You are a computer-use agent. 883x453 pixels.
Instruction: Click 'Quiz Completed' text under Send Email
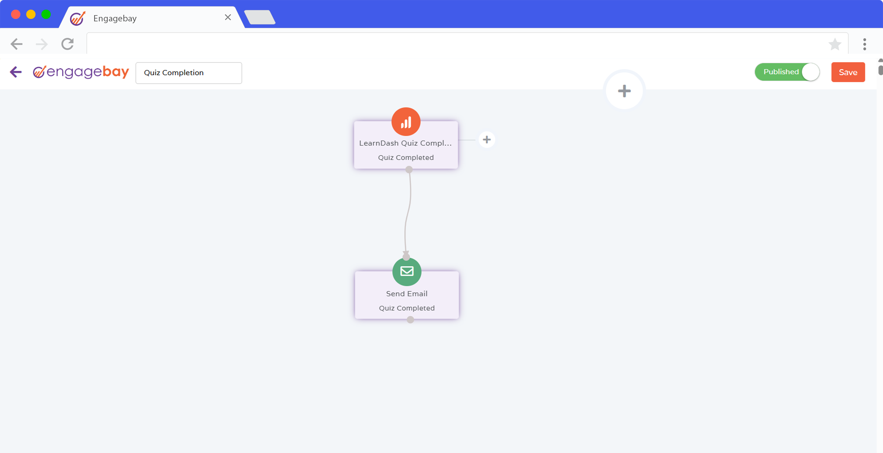click(x=407, y=308)
